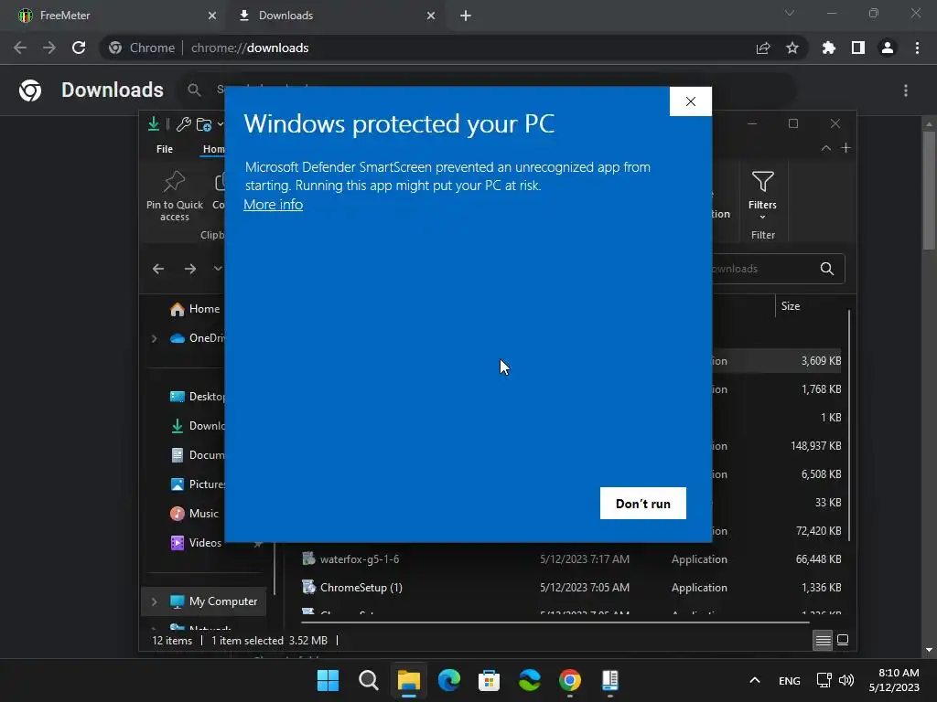Launch Microsoft Edge from the taskbar
The width and height of the screenshot is (937, 702).
(448, 680)
